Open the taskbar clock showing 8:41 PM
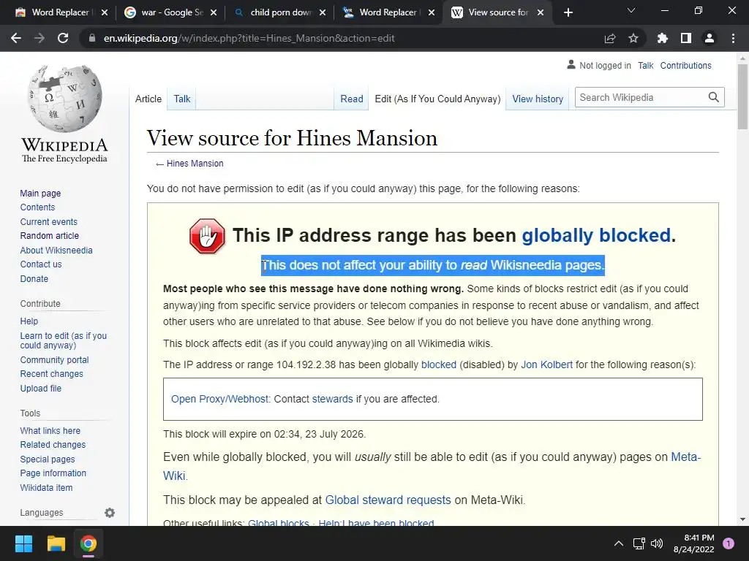 (x=694, y=543)
